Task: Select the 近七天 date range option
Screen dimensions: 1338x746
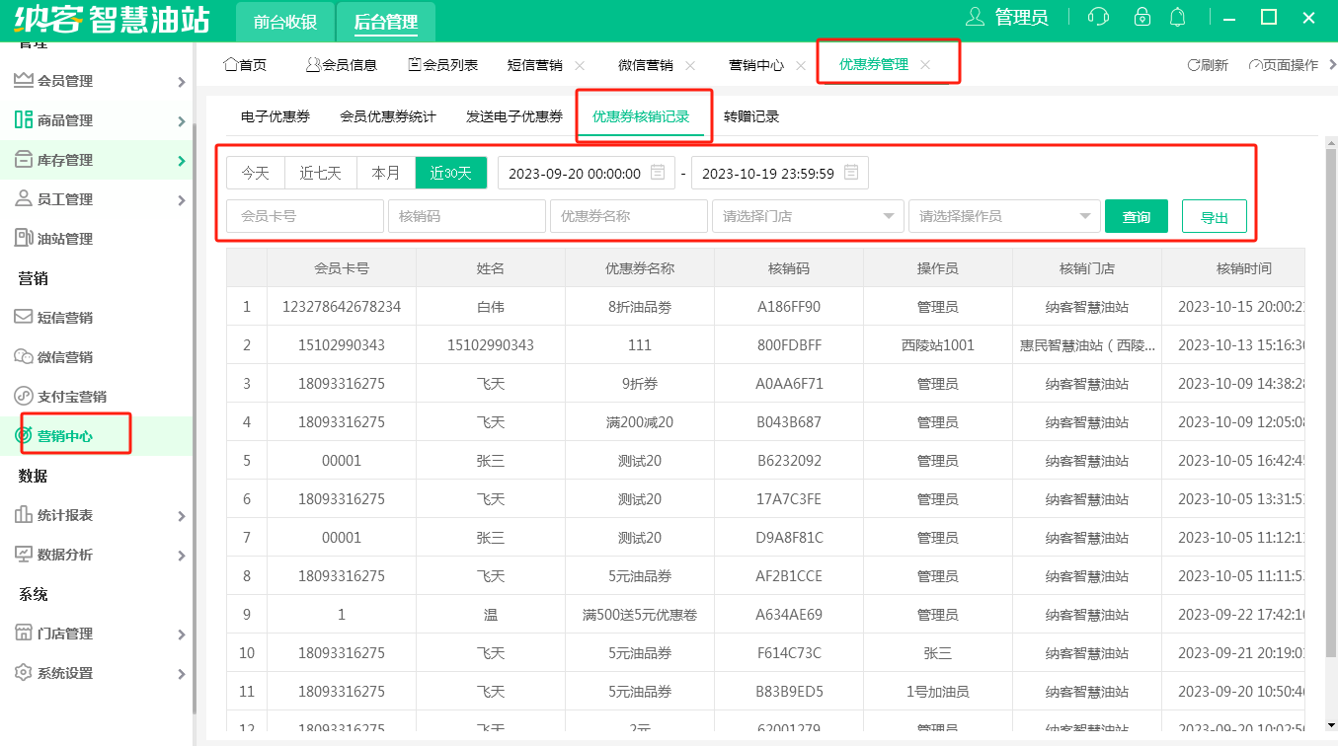Action: click(321, 173)
